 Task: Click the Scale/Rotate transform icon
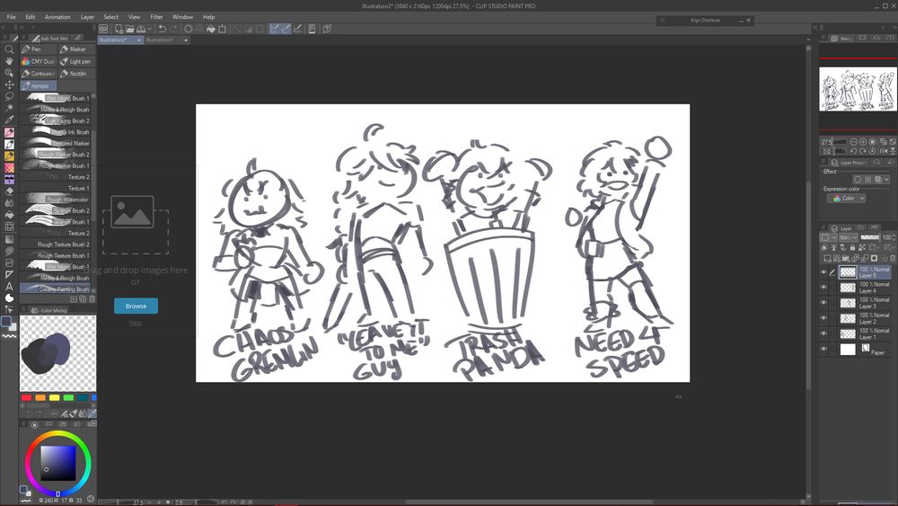(x=222, y=29)
